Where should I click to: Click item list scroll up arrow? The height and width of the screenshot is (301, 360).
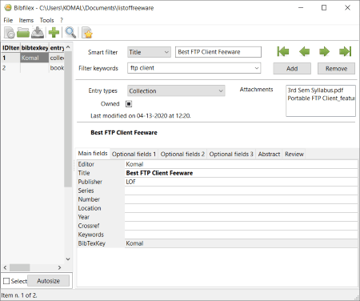coord(68,47)
